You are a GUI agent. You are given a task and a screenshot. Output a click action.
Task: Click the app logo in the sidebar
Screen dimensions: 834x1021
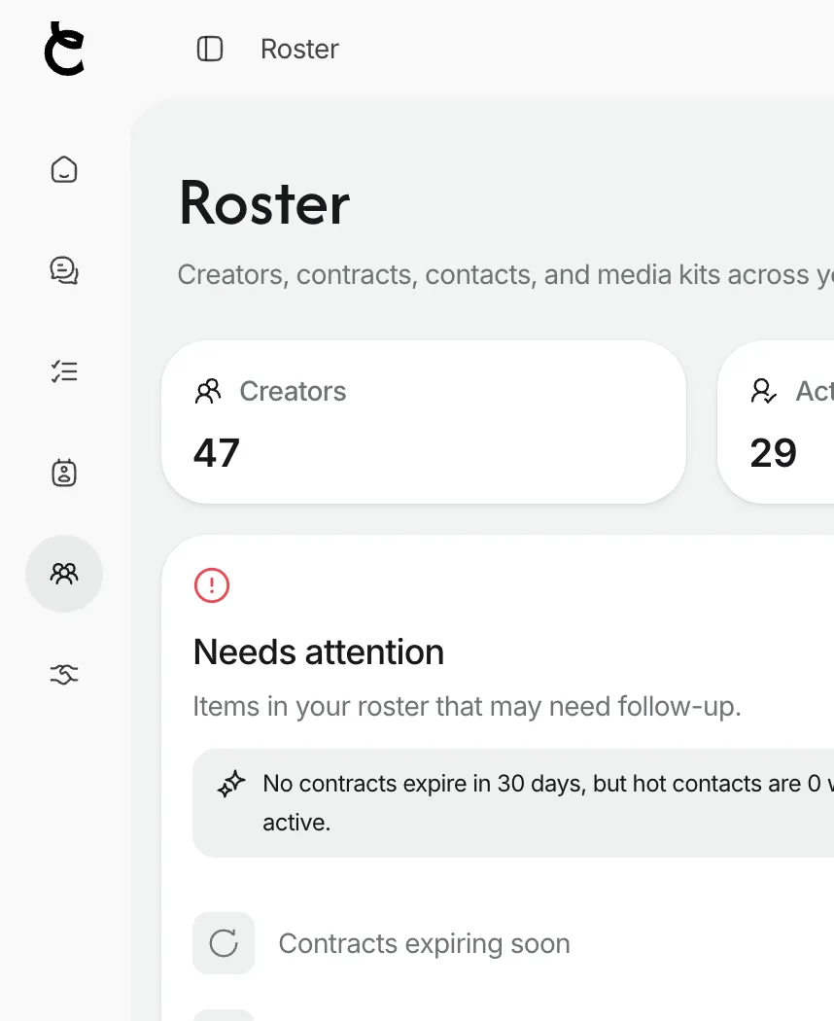(64, 49)
